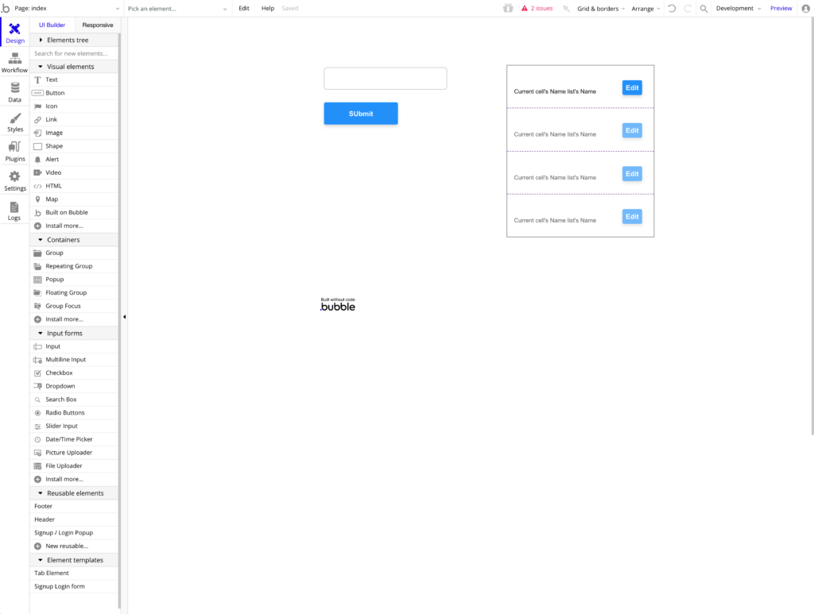Click the Preview link
Viewport: 814px width, 614px height.
781,9
